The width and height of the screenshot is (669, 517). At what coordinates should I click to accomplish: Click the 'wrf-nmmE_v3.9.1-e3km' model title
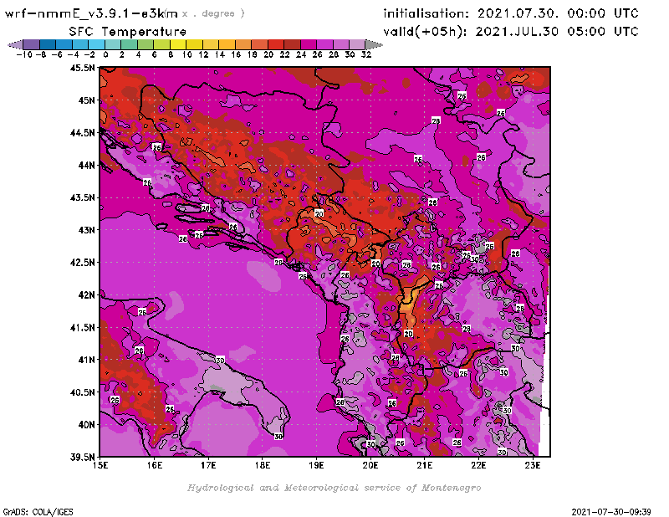[x=91, y=13]
